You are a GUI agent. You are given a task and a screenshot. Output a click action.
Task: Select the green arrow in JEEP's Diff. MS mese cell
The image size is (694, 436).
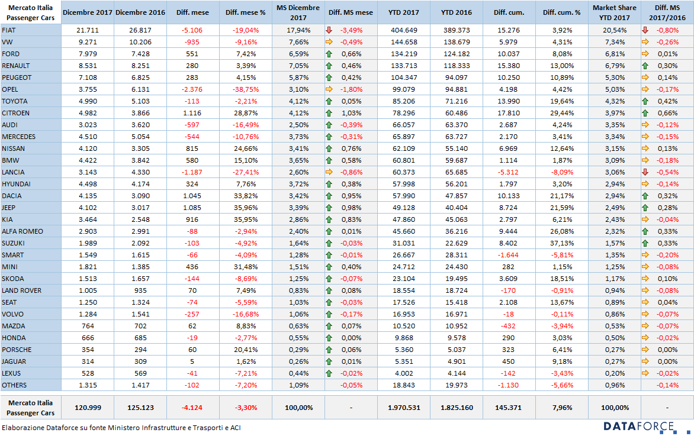(x=329, y=208)
